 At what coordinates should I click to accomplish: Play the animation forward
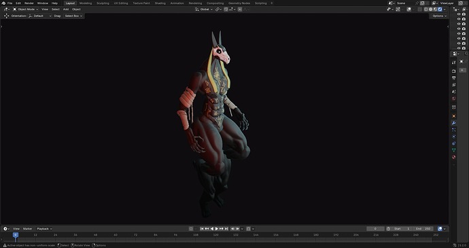point(217,228)
